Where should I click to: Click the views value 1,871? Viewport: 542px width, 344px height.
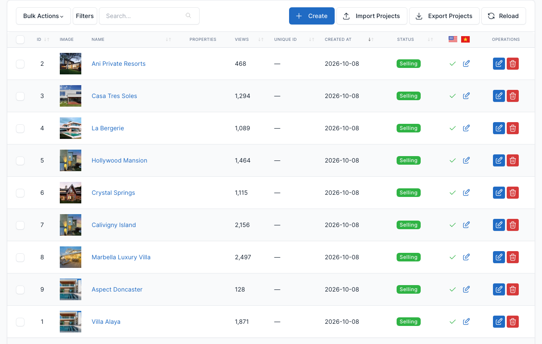point(243,322)
